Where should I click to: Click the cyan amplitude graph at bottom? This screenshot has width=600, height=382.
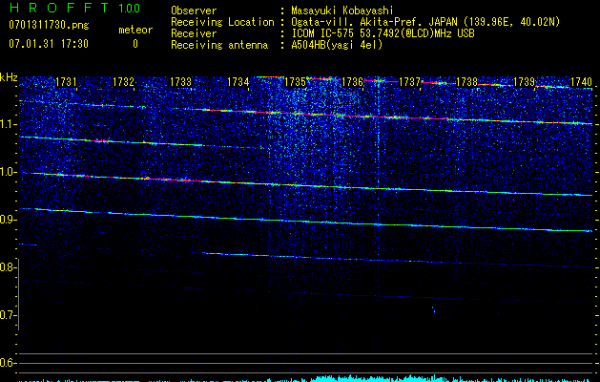tap(362, 378)
